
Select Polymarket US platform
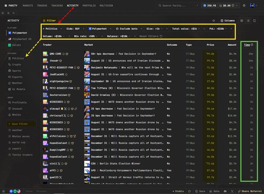pyautogui.click(x=20, y=39)
